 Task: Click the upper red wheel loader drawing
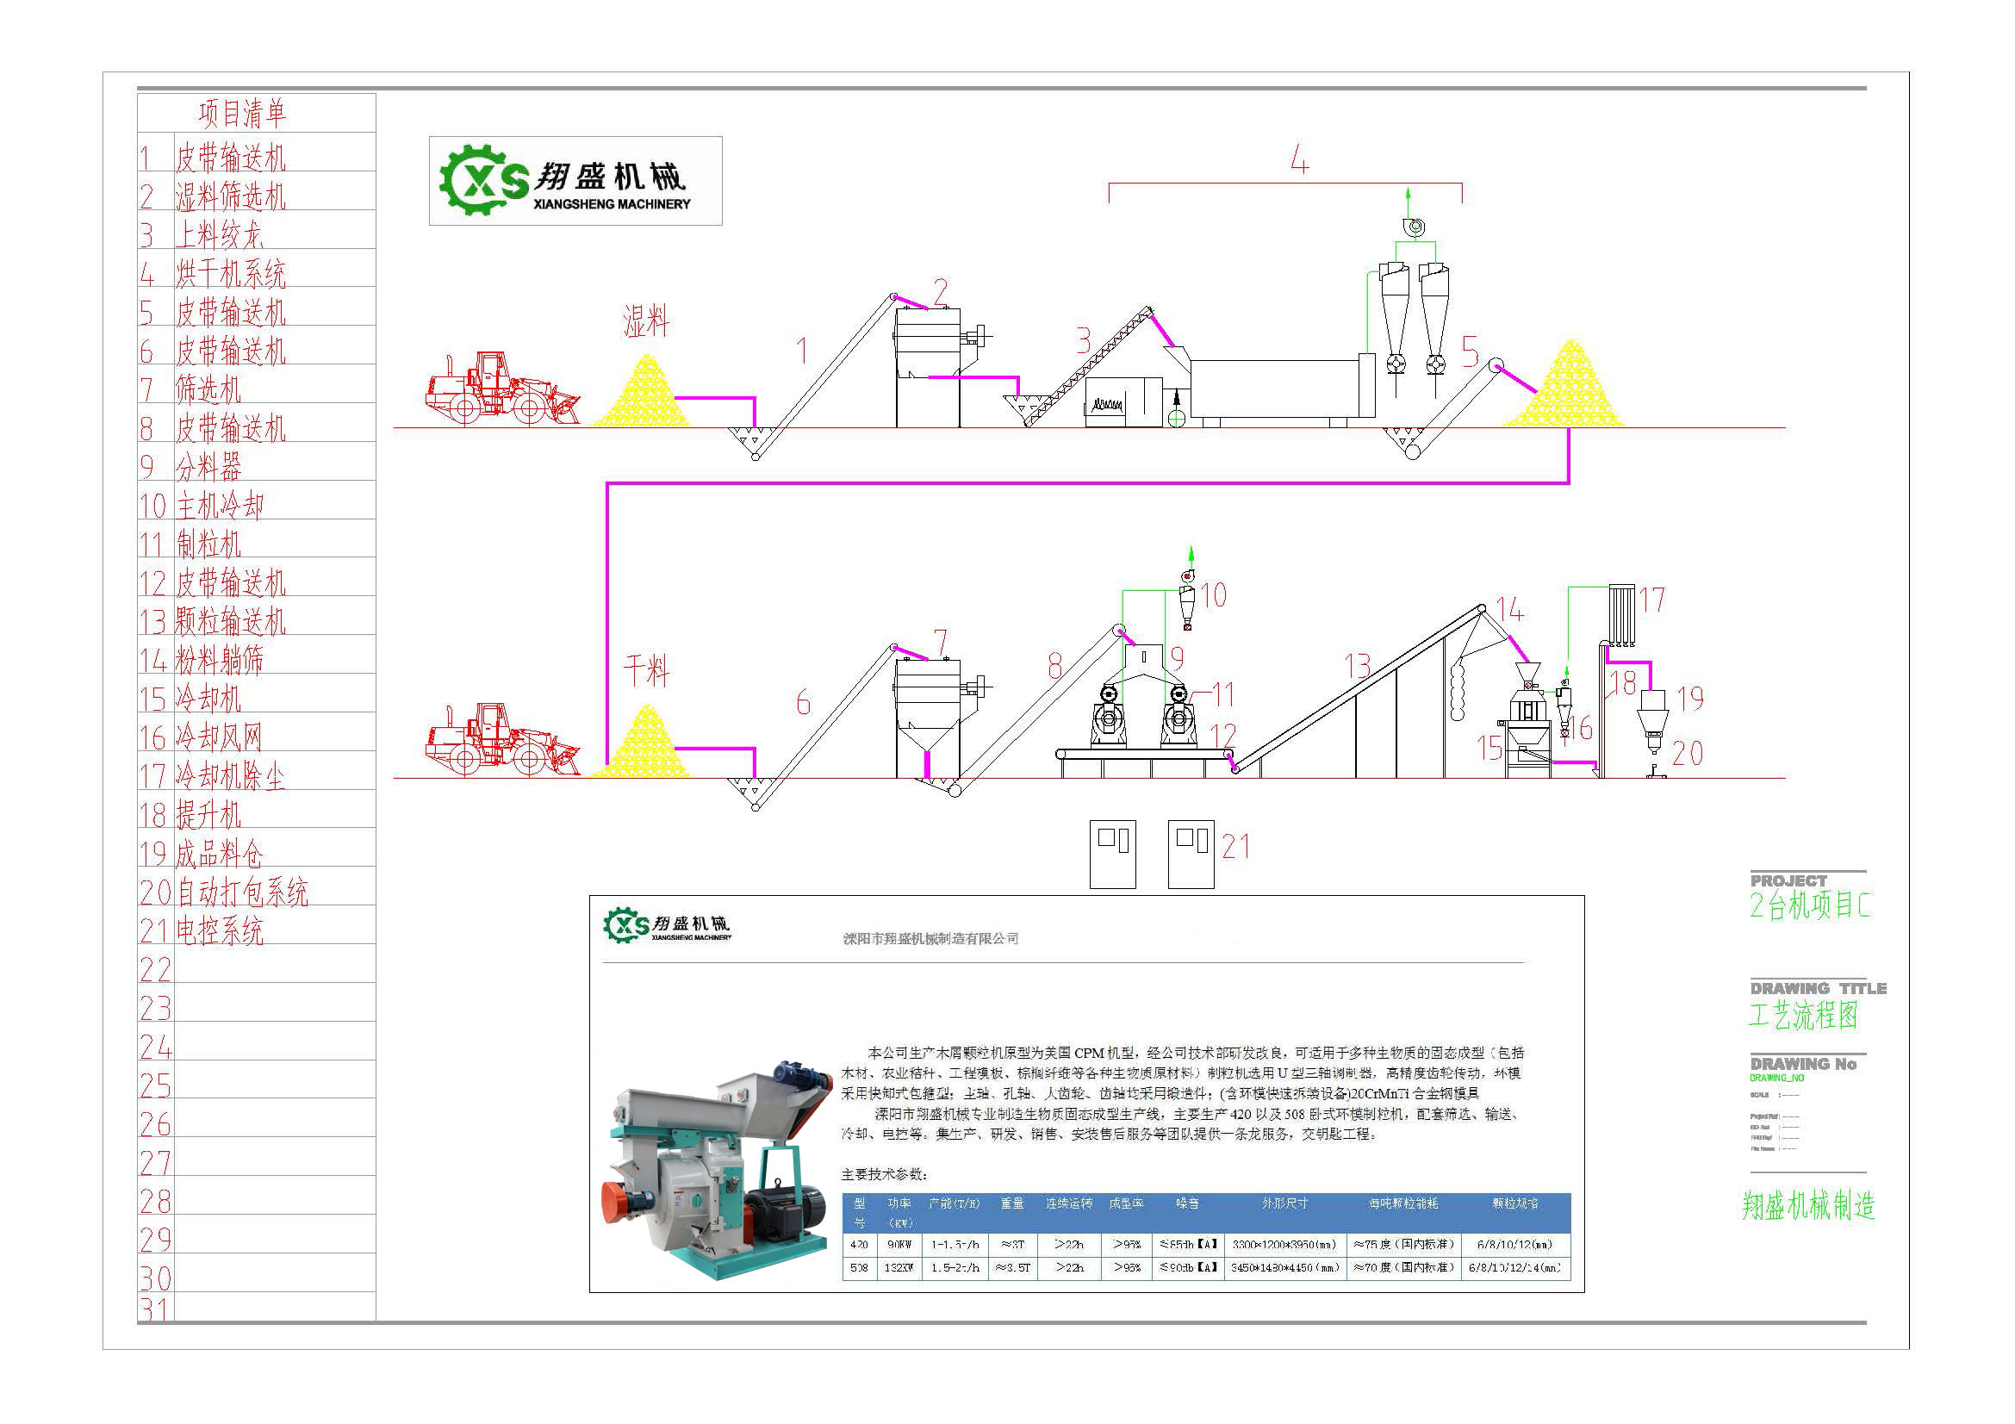pyautogui.click(x=501, y=390)
